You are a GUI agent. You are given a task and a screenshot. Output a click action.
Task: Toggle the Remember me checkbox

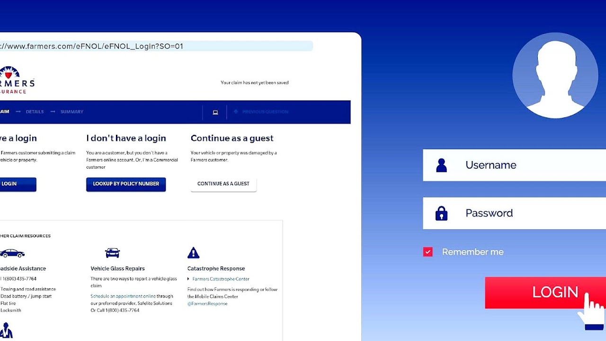pyautogui.click(x=428, y=252)
